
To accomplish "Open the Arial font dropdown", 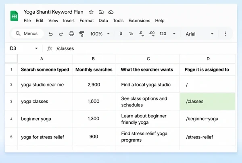I will [200, 34].
